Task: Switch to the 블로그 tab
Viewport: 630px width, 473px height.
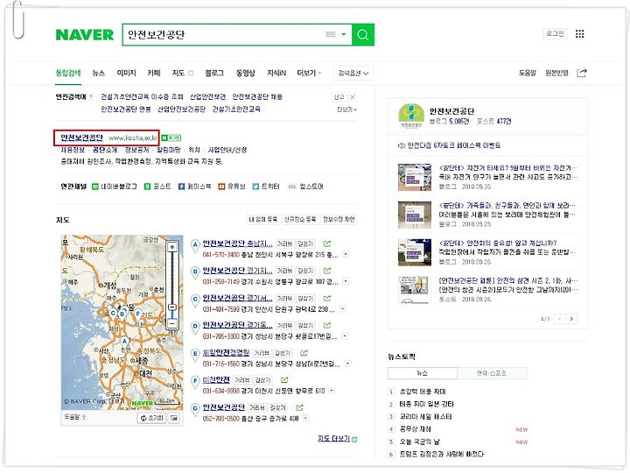Action: [x=214, y=73]
